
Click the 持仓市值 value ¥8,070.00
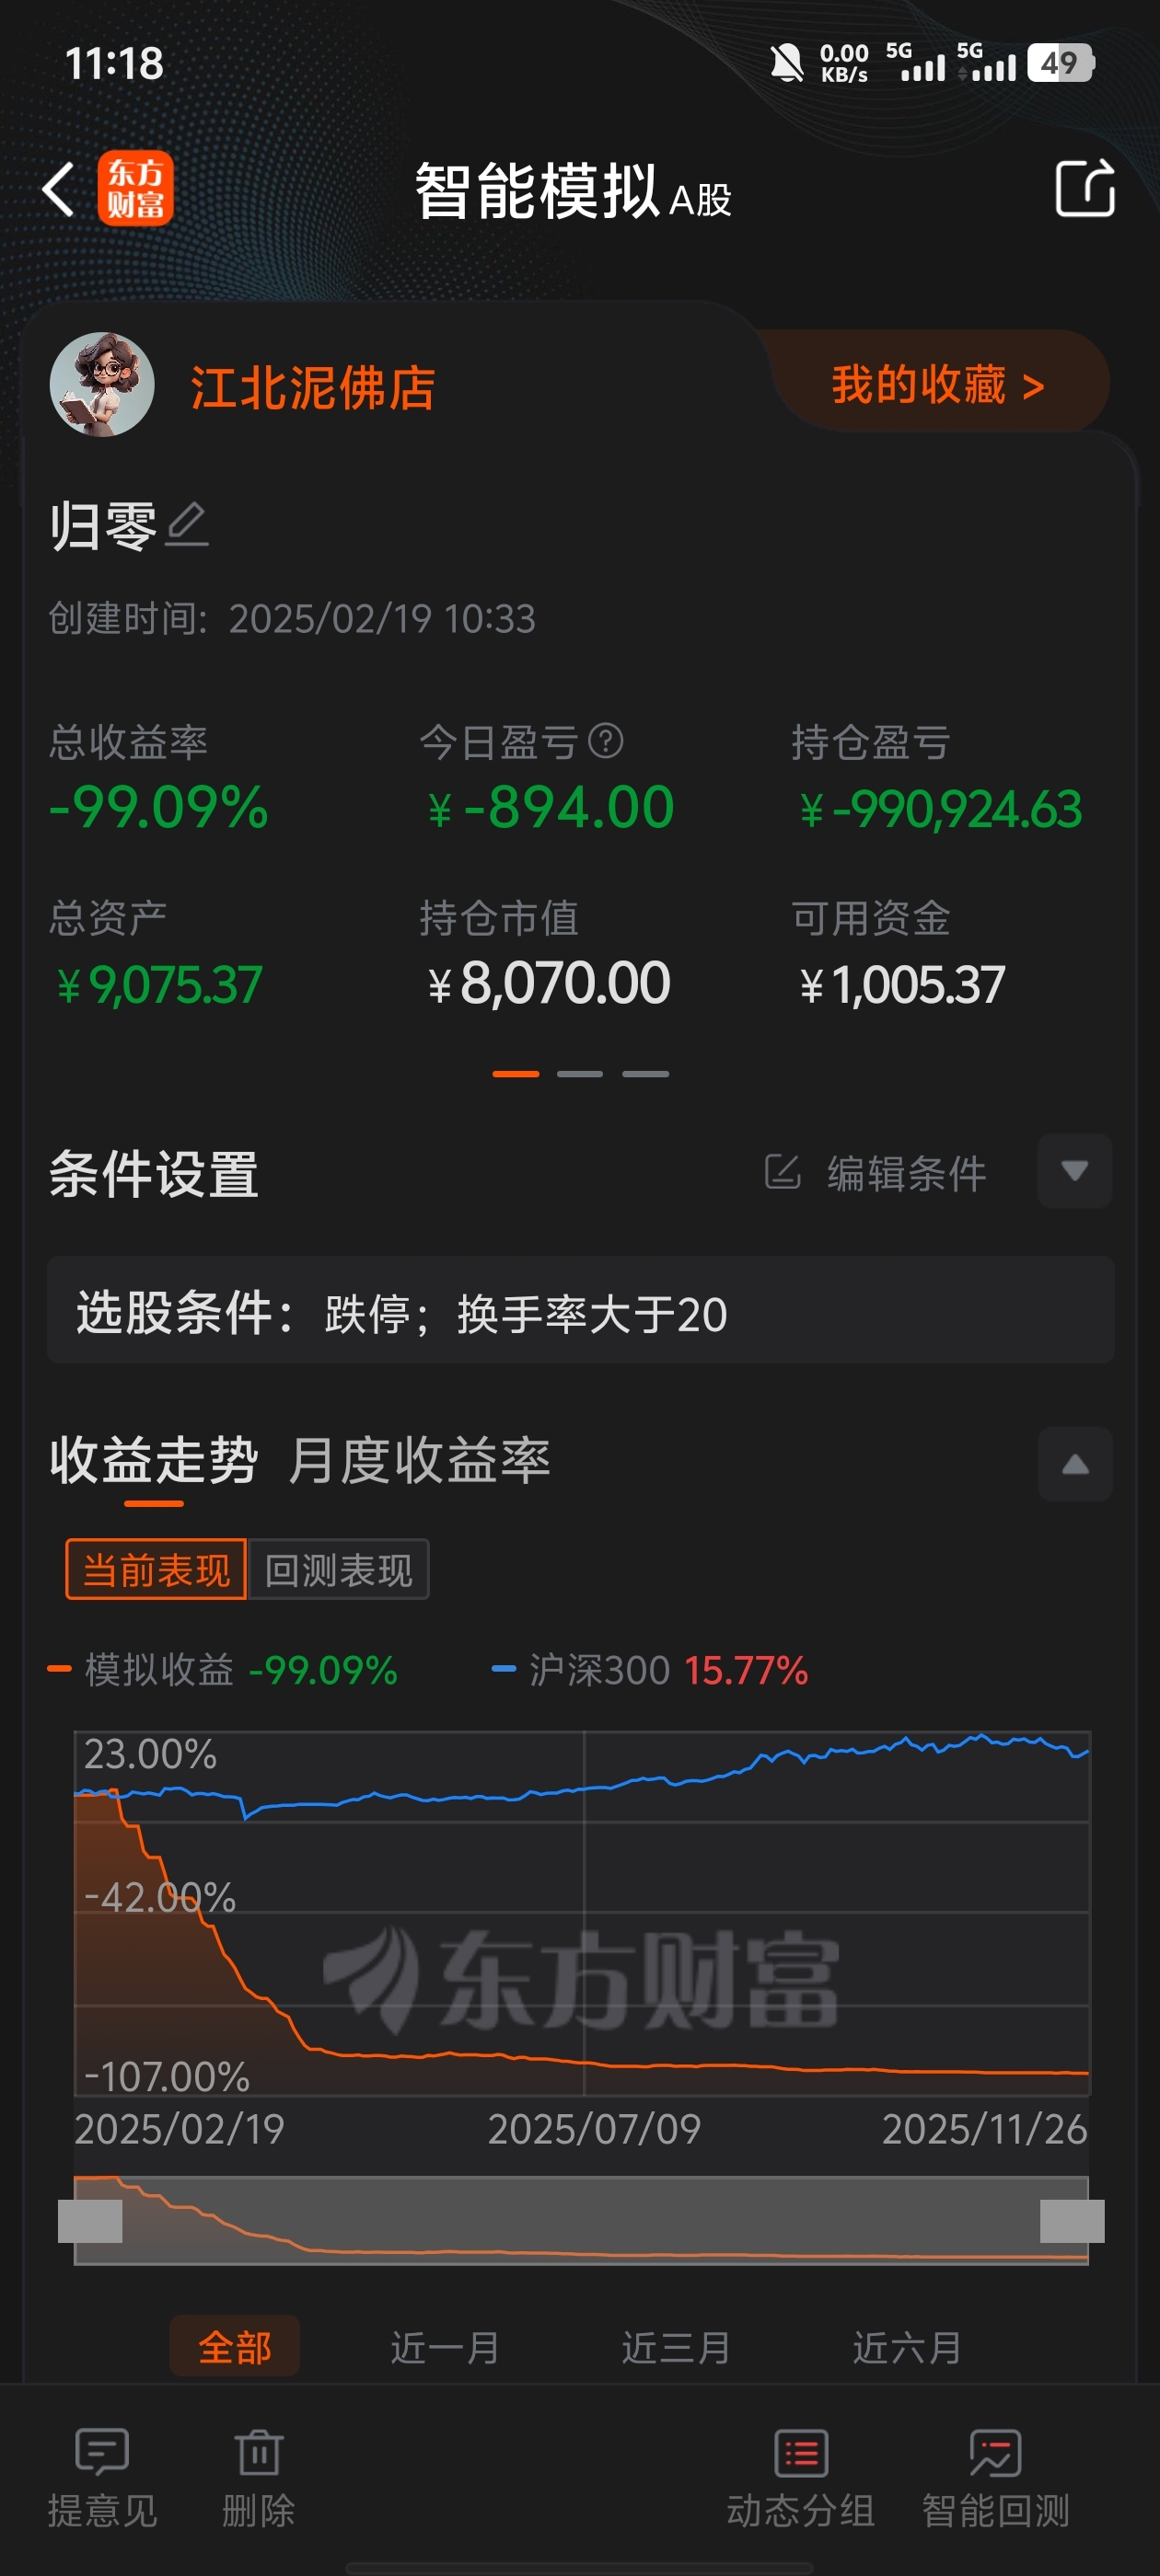pos(549,983)
